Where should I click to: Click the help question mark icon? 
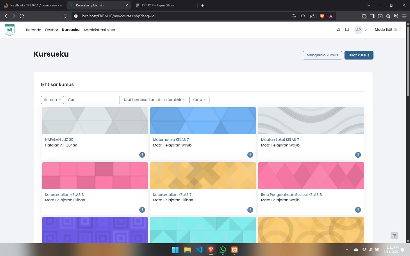pos(394,236)
